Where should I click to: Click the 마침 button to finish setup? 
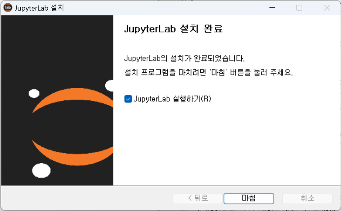[249, 198]
